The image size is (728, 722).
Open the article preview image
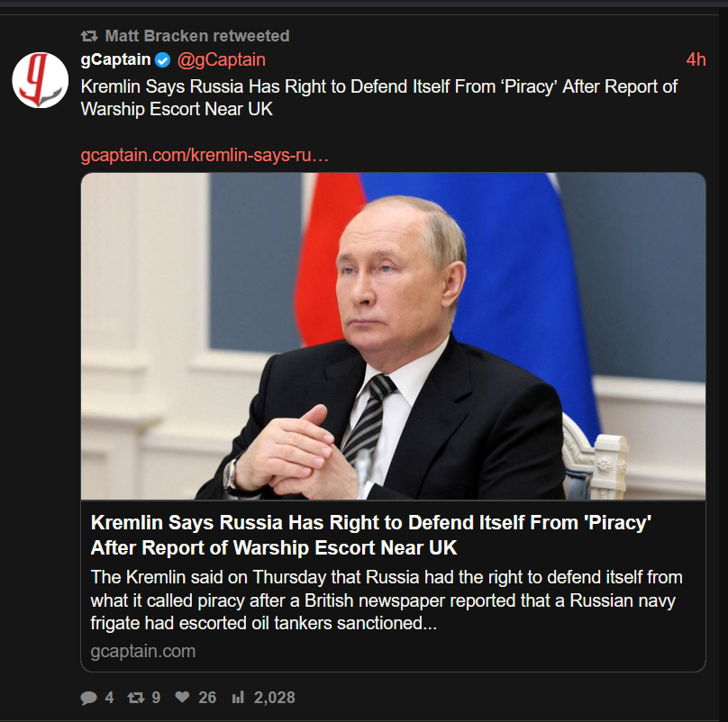tap(393, 336)
